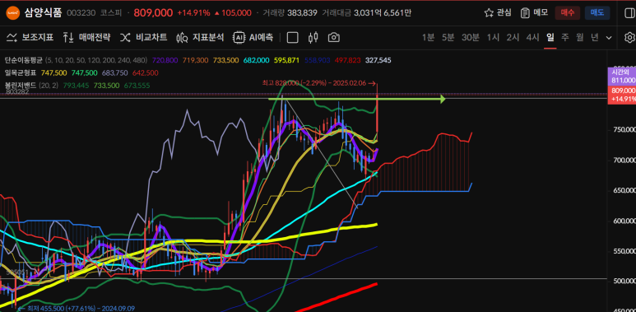Click the white 327,545 moving average value
Image resolution: width=636 pixels, height=312 pixels.
point(378,60)
